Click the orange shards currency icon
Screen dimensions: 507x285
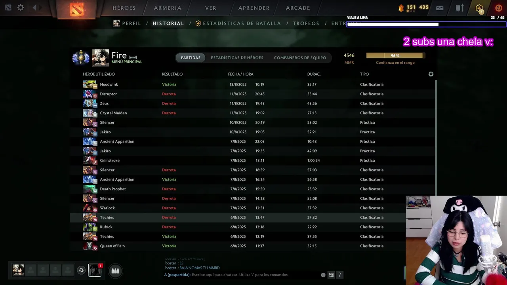(401, 8)
